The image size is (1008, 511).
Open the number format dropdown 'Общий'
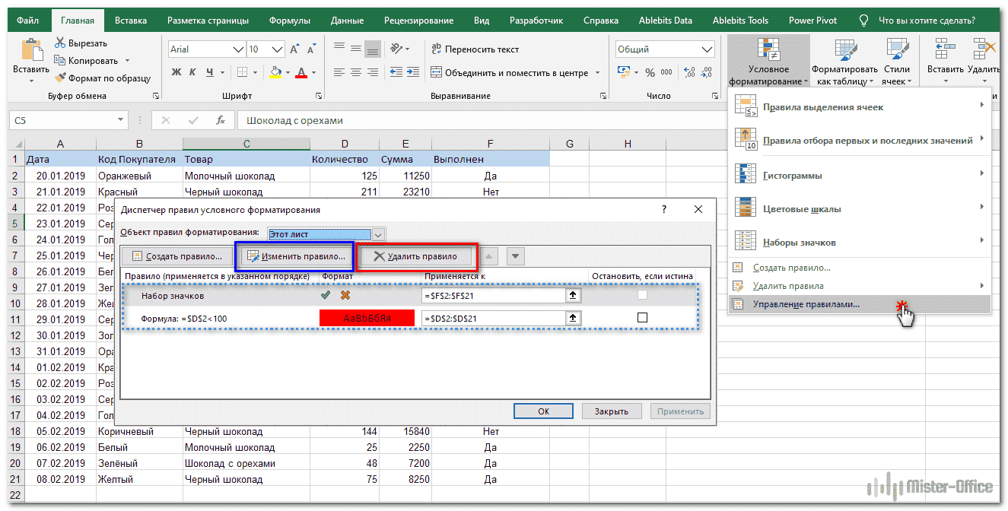(707, 49)
